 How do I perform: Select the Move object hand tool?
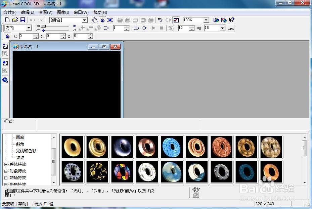click(94, 20)
